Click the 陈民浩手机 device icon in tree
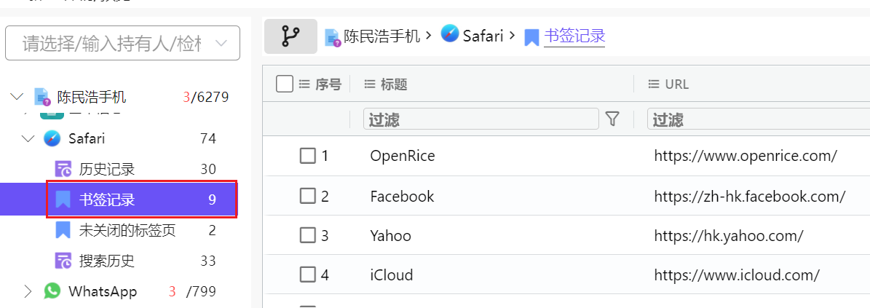 click(x=41, y=97)
